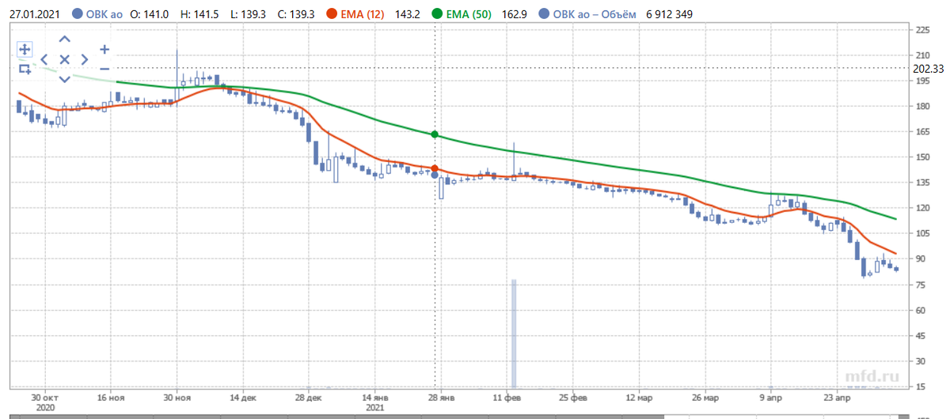
Task: Click the 30 окт date axis label
Action: click(45, 396)
